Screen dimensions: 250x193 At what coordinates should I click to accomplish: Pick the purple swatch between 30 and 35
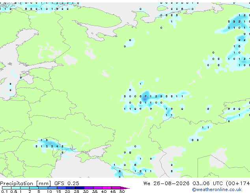[89, 188]
